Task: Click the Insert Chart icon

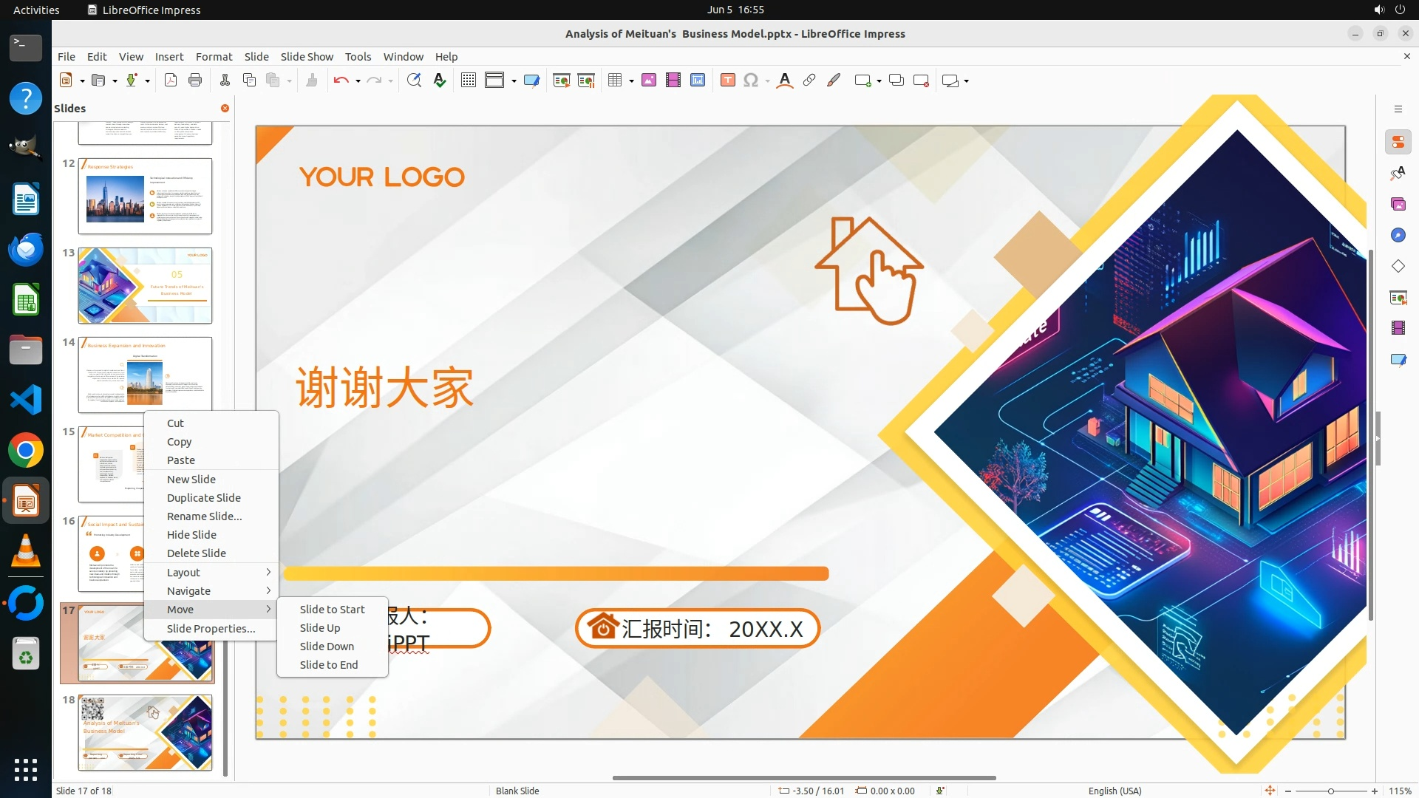Action: 698,81
